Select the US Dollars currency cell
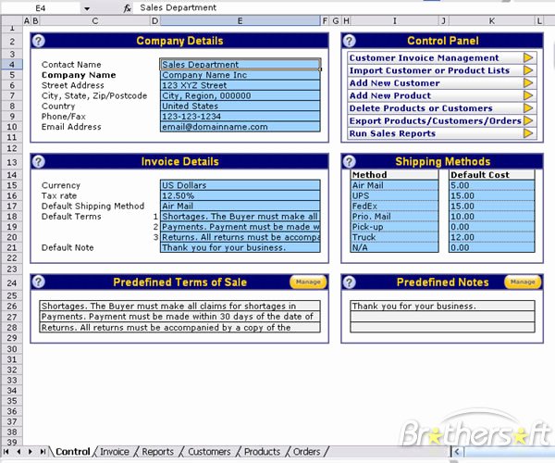Image resolution: width=555 pixels, height=463 pixels. [x=240, y=185]
